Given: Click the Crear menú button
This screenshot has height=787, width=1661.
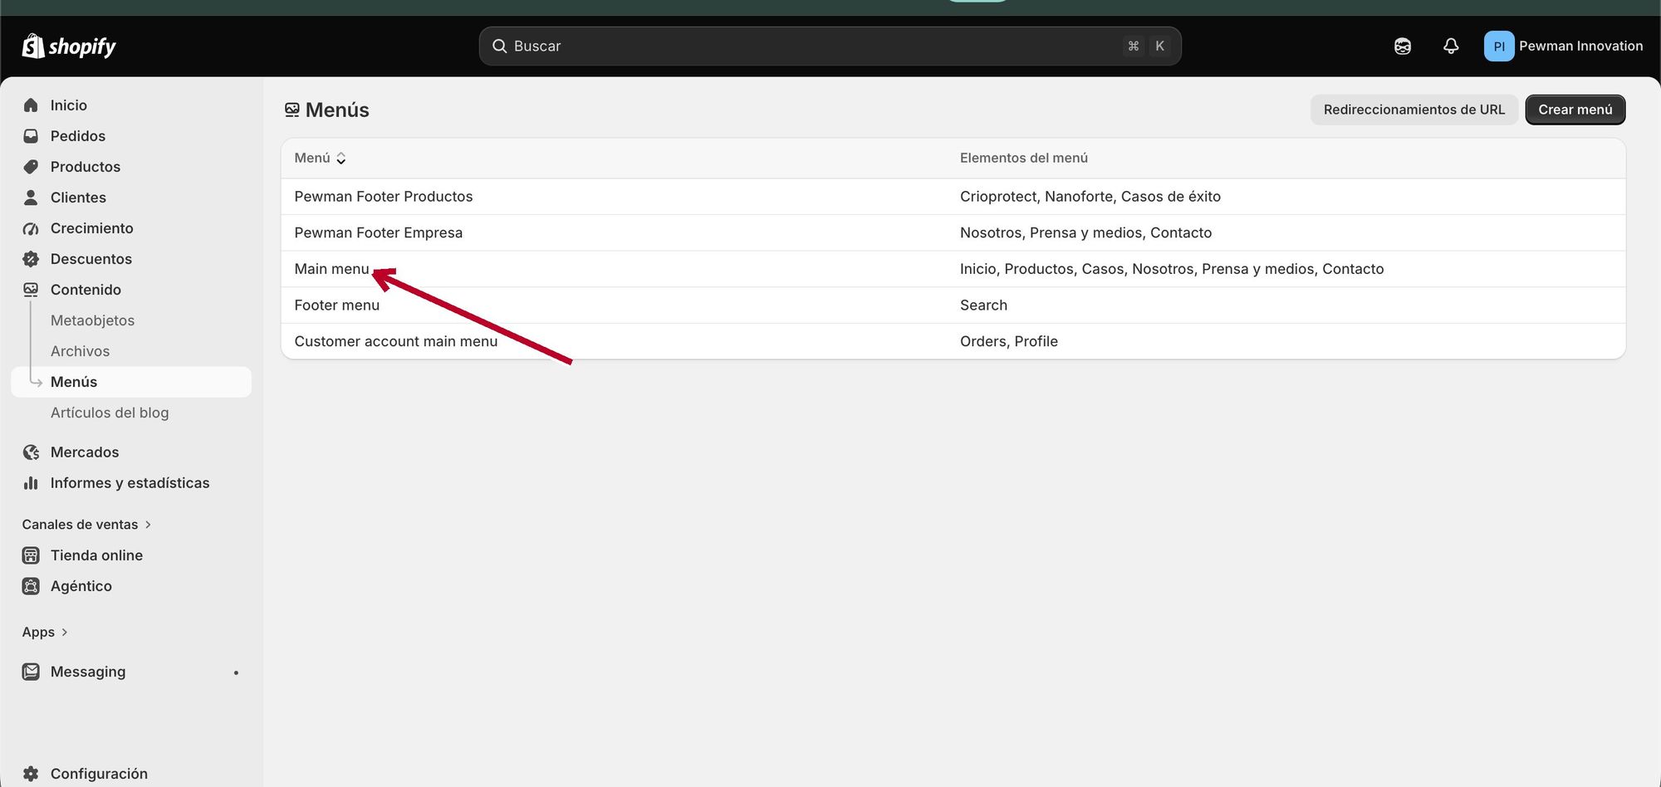Looking at the screenshot, I should pyautogui.click(x=1575, y=110).
